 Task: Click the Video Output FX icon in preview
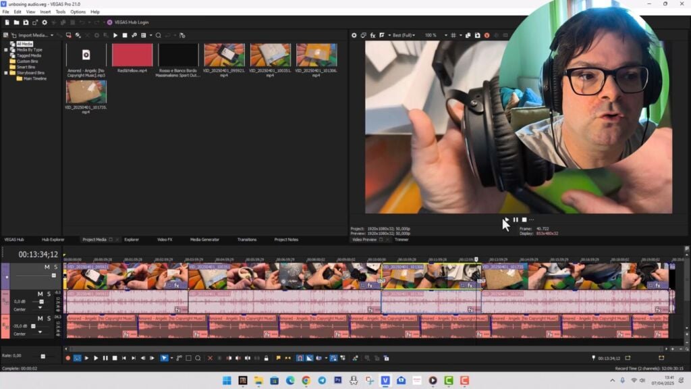(372, 35)
